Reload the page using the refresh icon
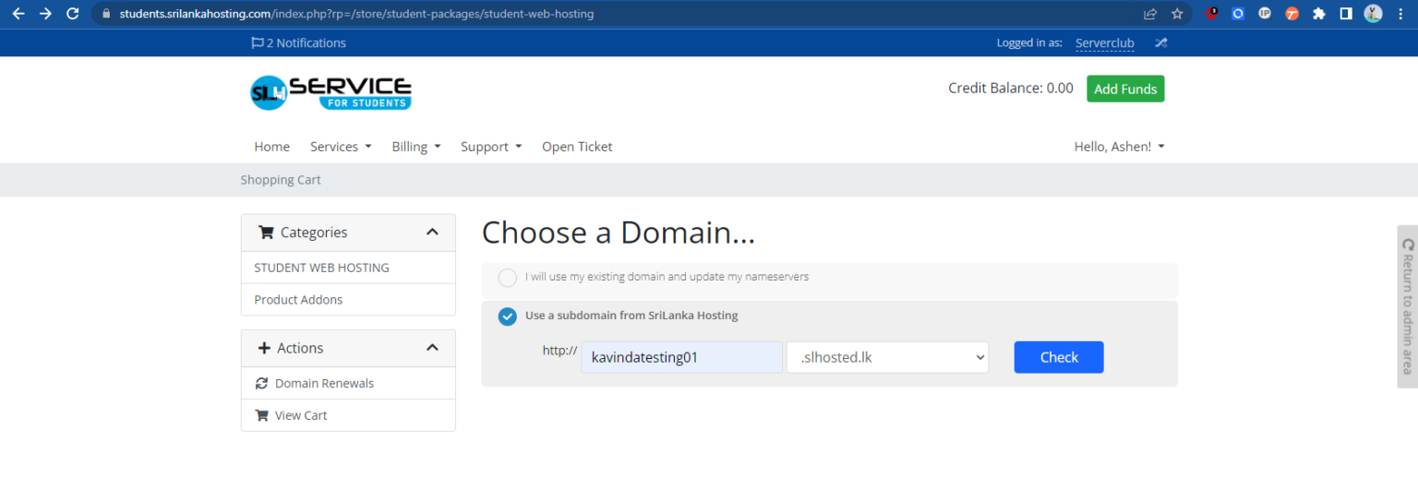1418x489 pixels. [73, 14]
